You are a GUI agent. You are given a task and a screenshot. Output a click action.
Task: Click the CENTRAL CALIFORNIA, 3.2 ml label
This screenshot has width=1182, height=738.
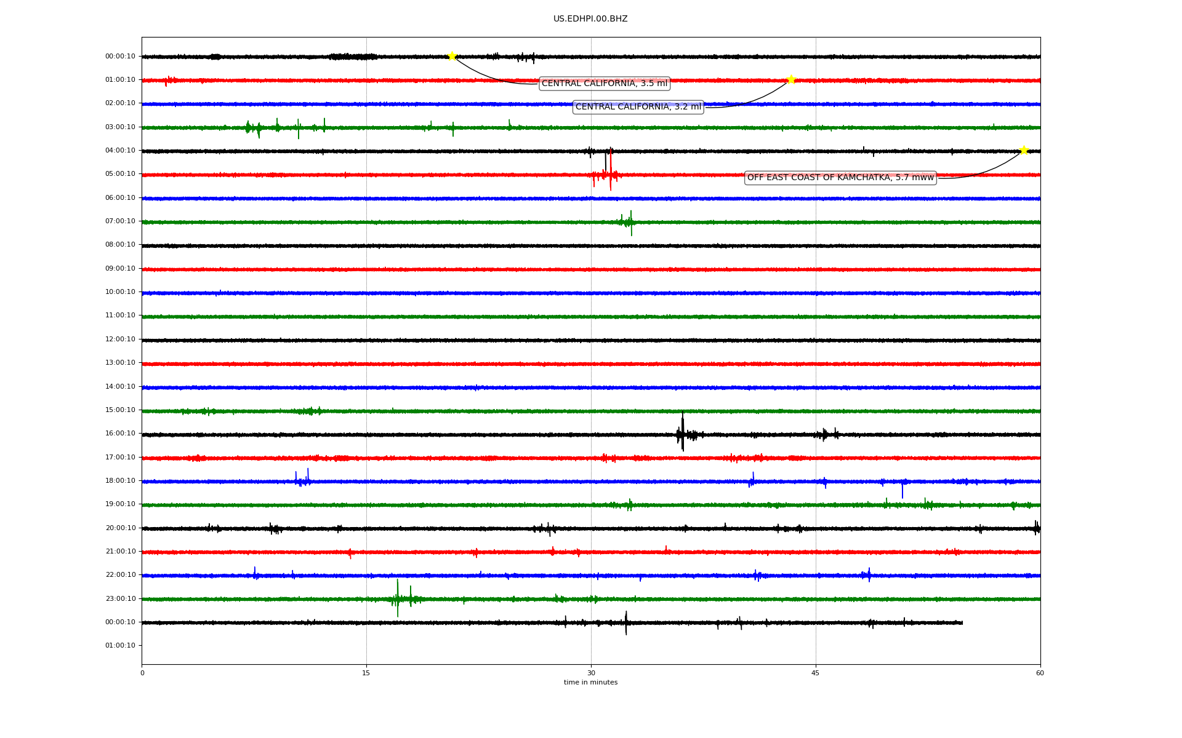pyautogui.click(x=638, y=107)
